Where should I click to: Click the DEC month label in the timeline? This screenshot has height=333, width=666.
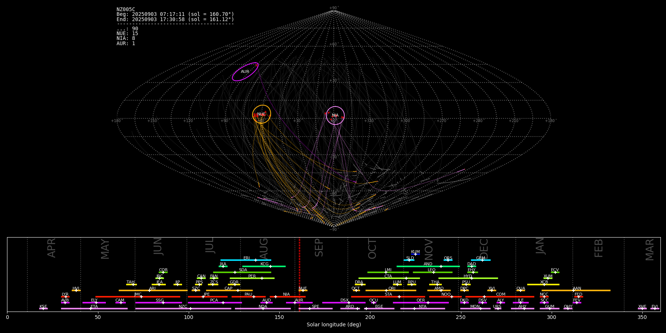pos(484,249)
